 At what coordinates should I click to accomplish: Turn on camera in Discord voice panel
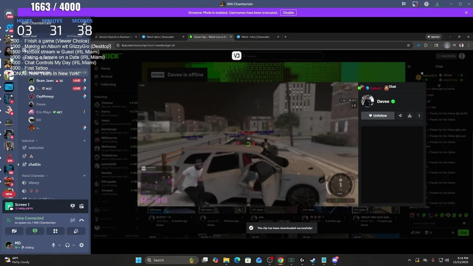tap(14, 231)
